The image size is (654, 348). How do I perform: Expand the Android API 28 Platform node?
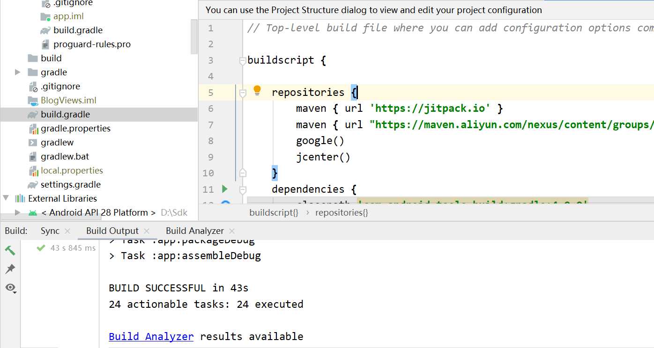pos(17,212)
